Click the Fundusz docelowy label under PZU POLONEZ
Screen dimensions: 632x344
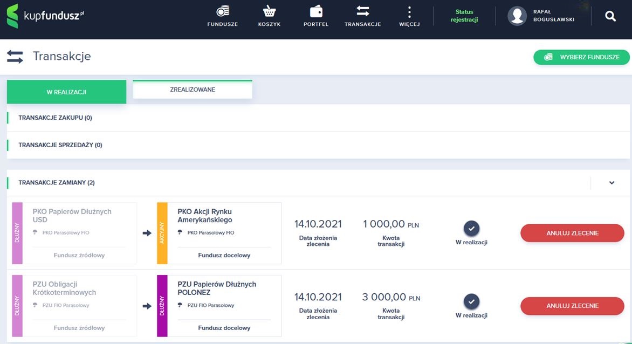click(x=224, y=328)
